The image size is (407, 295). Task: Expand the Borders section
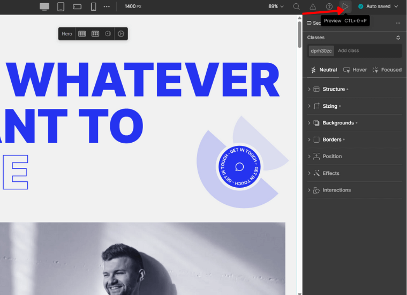(355, 139)
